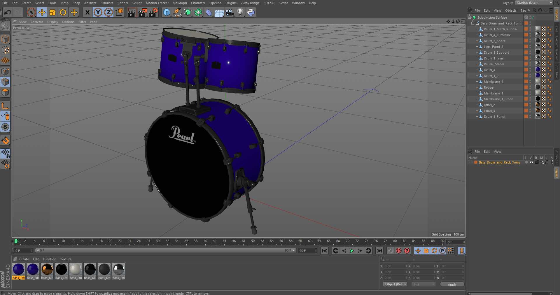Collapse the Subdivision Surface tree item

[470, 17]
